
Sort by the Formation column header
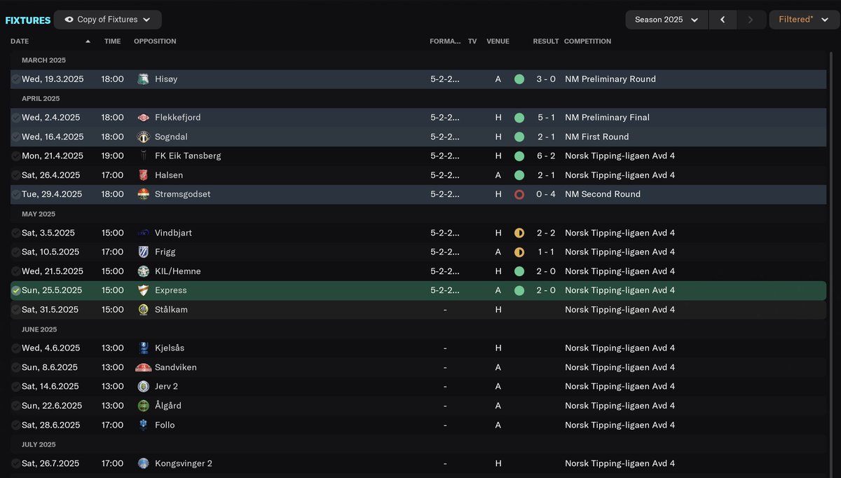[x=445, y=41]
